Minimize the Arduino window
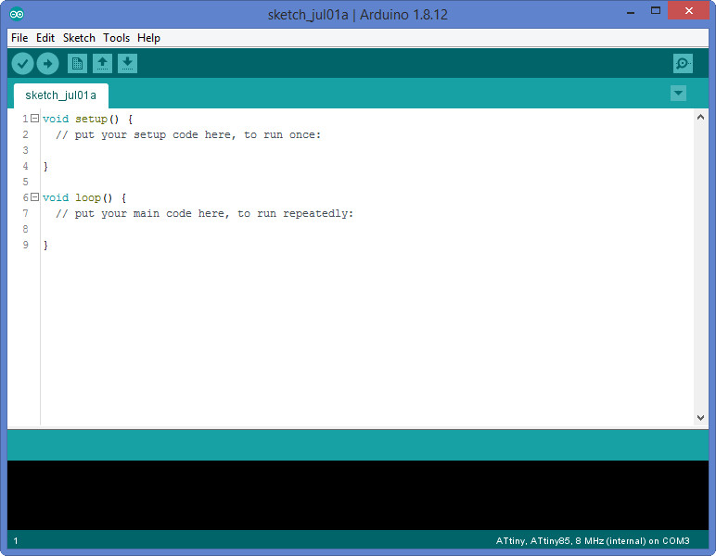Screen dimensions: 716x556 click(x=631, y=11)
